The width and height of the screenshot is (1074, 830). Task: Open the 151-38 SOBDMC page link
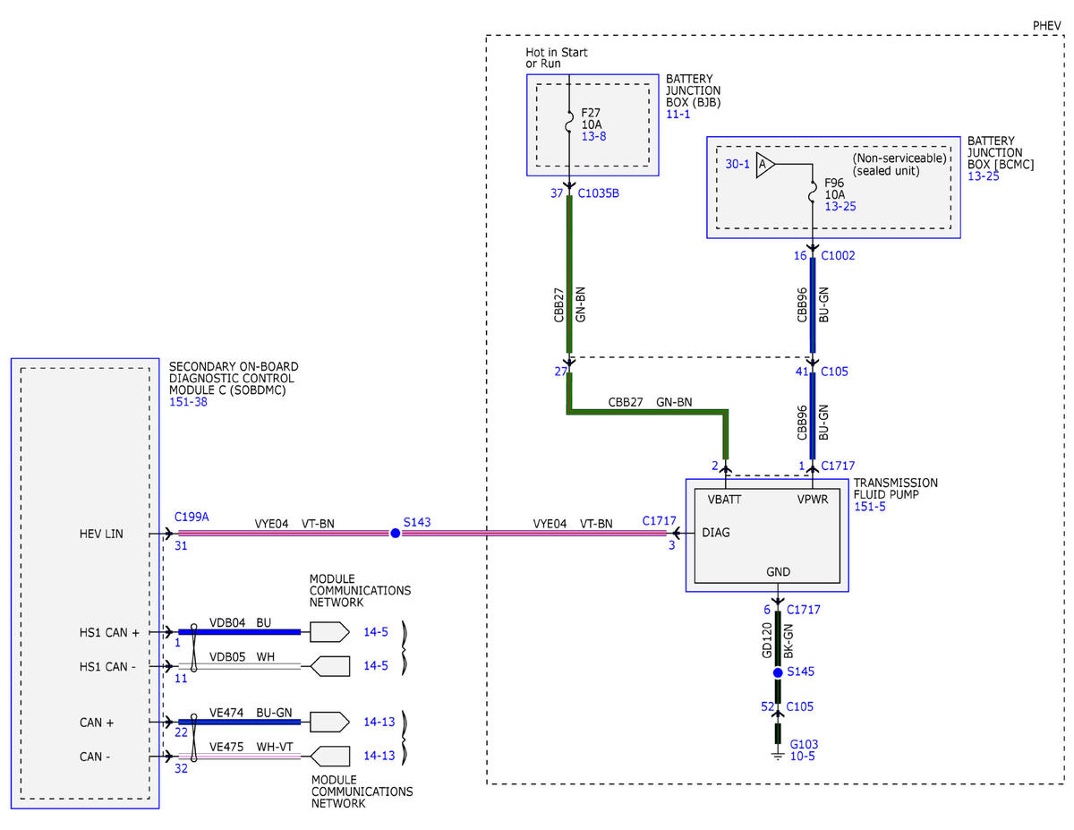point(189,403)
